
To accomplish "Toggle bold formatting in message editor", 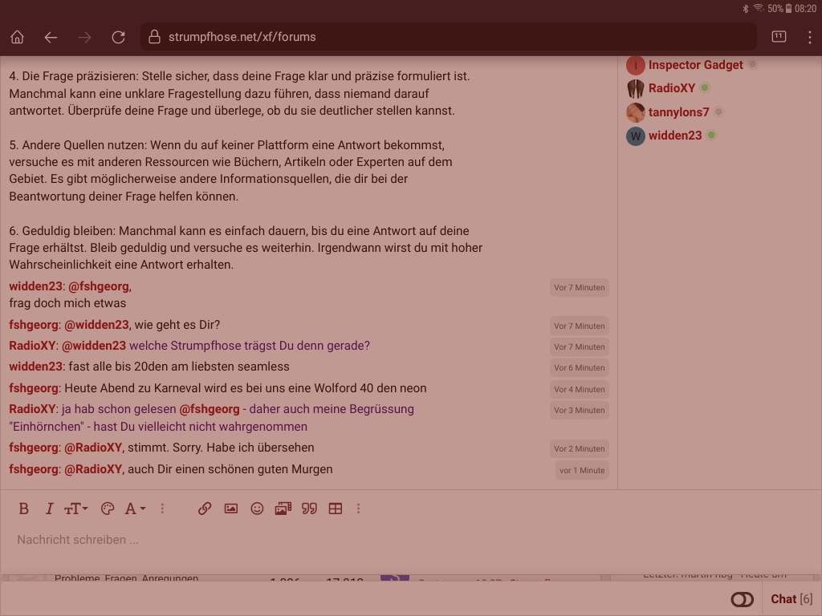I will [x=23, y=509].
